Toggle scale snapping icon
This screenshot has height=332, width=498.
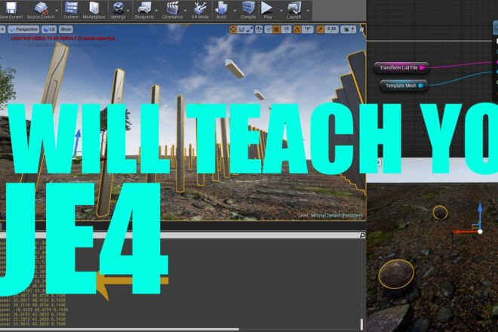pos(320,29)
